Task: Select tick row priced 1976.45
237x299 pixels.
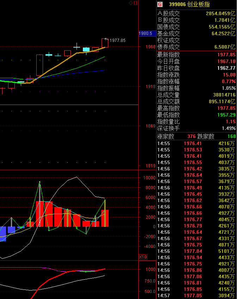Action: [196, 194]
